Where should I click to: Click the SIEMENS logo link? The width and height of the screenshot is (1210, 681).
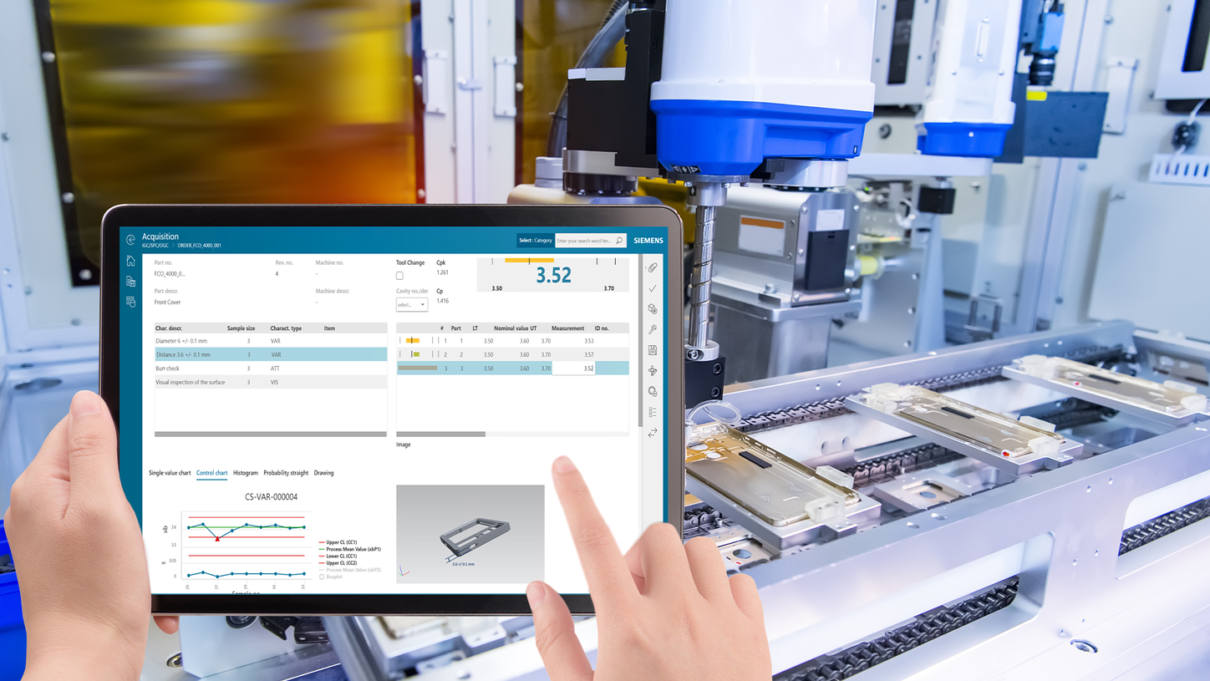pos(648,240)
